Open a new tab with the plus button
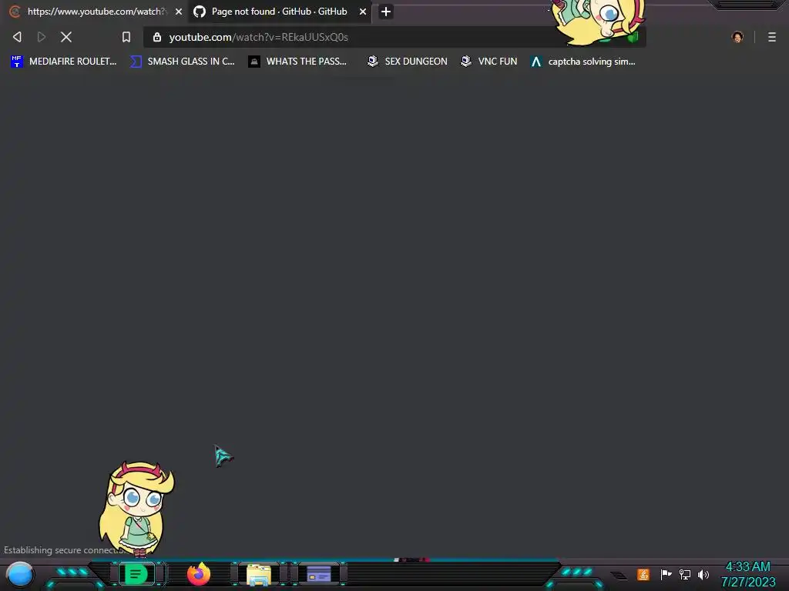The image size is (789, 591). click(386, 12)
